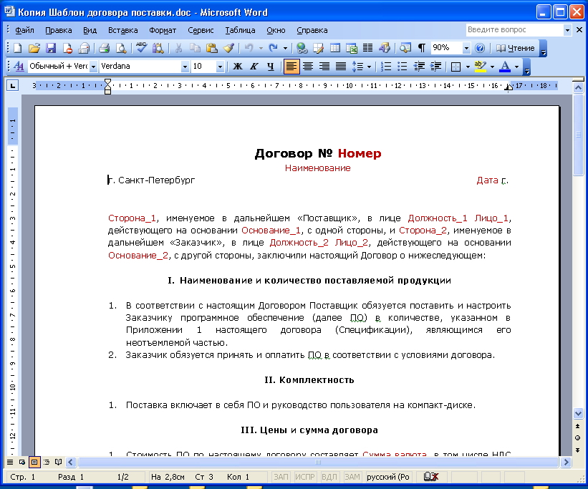The width and height of the screenshot is (588, 489).
Task: Open the 90% zoom level dropdown
Action: point(466,48)
